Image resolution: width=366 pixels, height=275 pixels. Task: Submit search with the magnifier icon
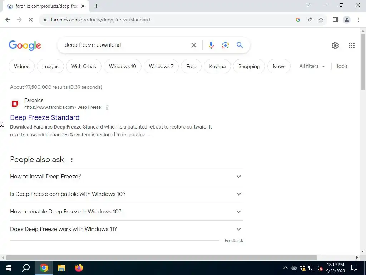tap(239, 45)
